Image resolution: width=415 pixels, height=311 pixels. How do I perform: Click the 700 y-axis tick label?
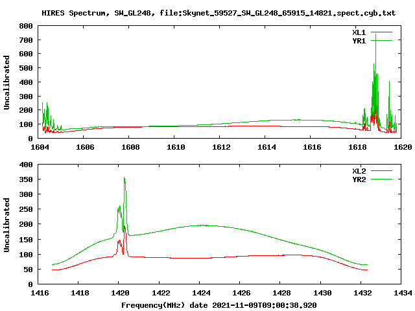[x=26, y=40]
